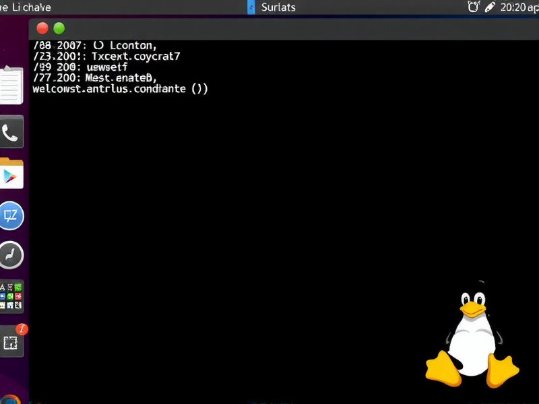The image size is (539, 404).
Task: Click the green window button on the terminal
Action: (x=59, y=28)
